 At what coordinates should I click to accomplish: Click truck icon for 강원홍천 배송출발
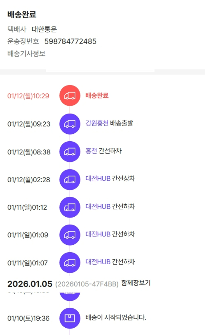pos(70,124)
